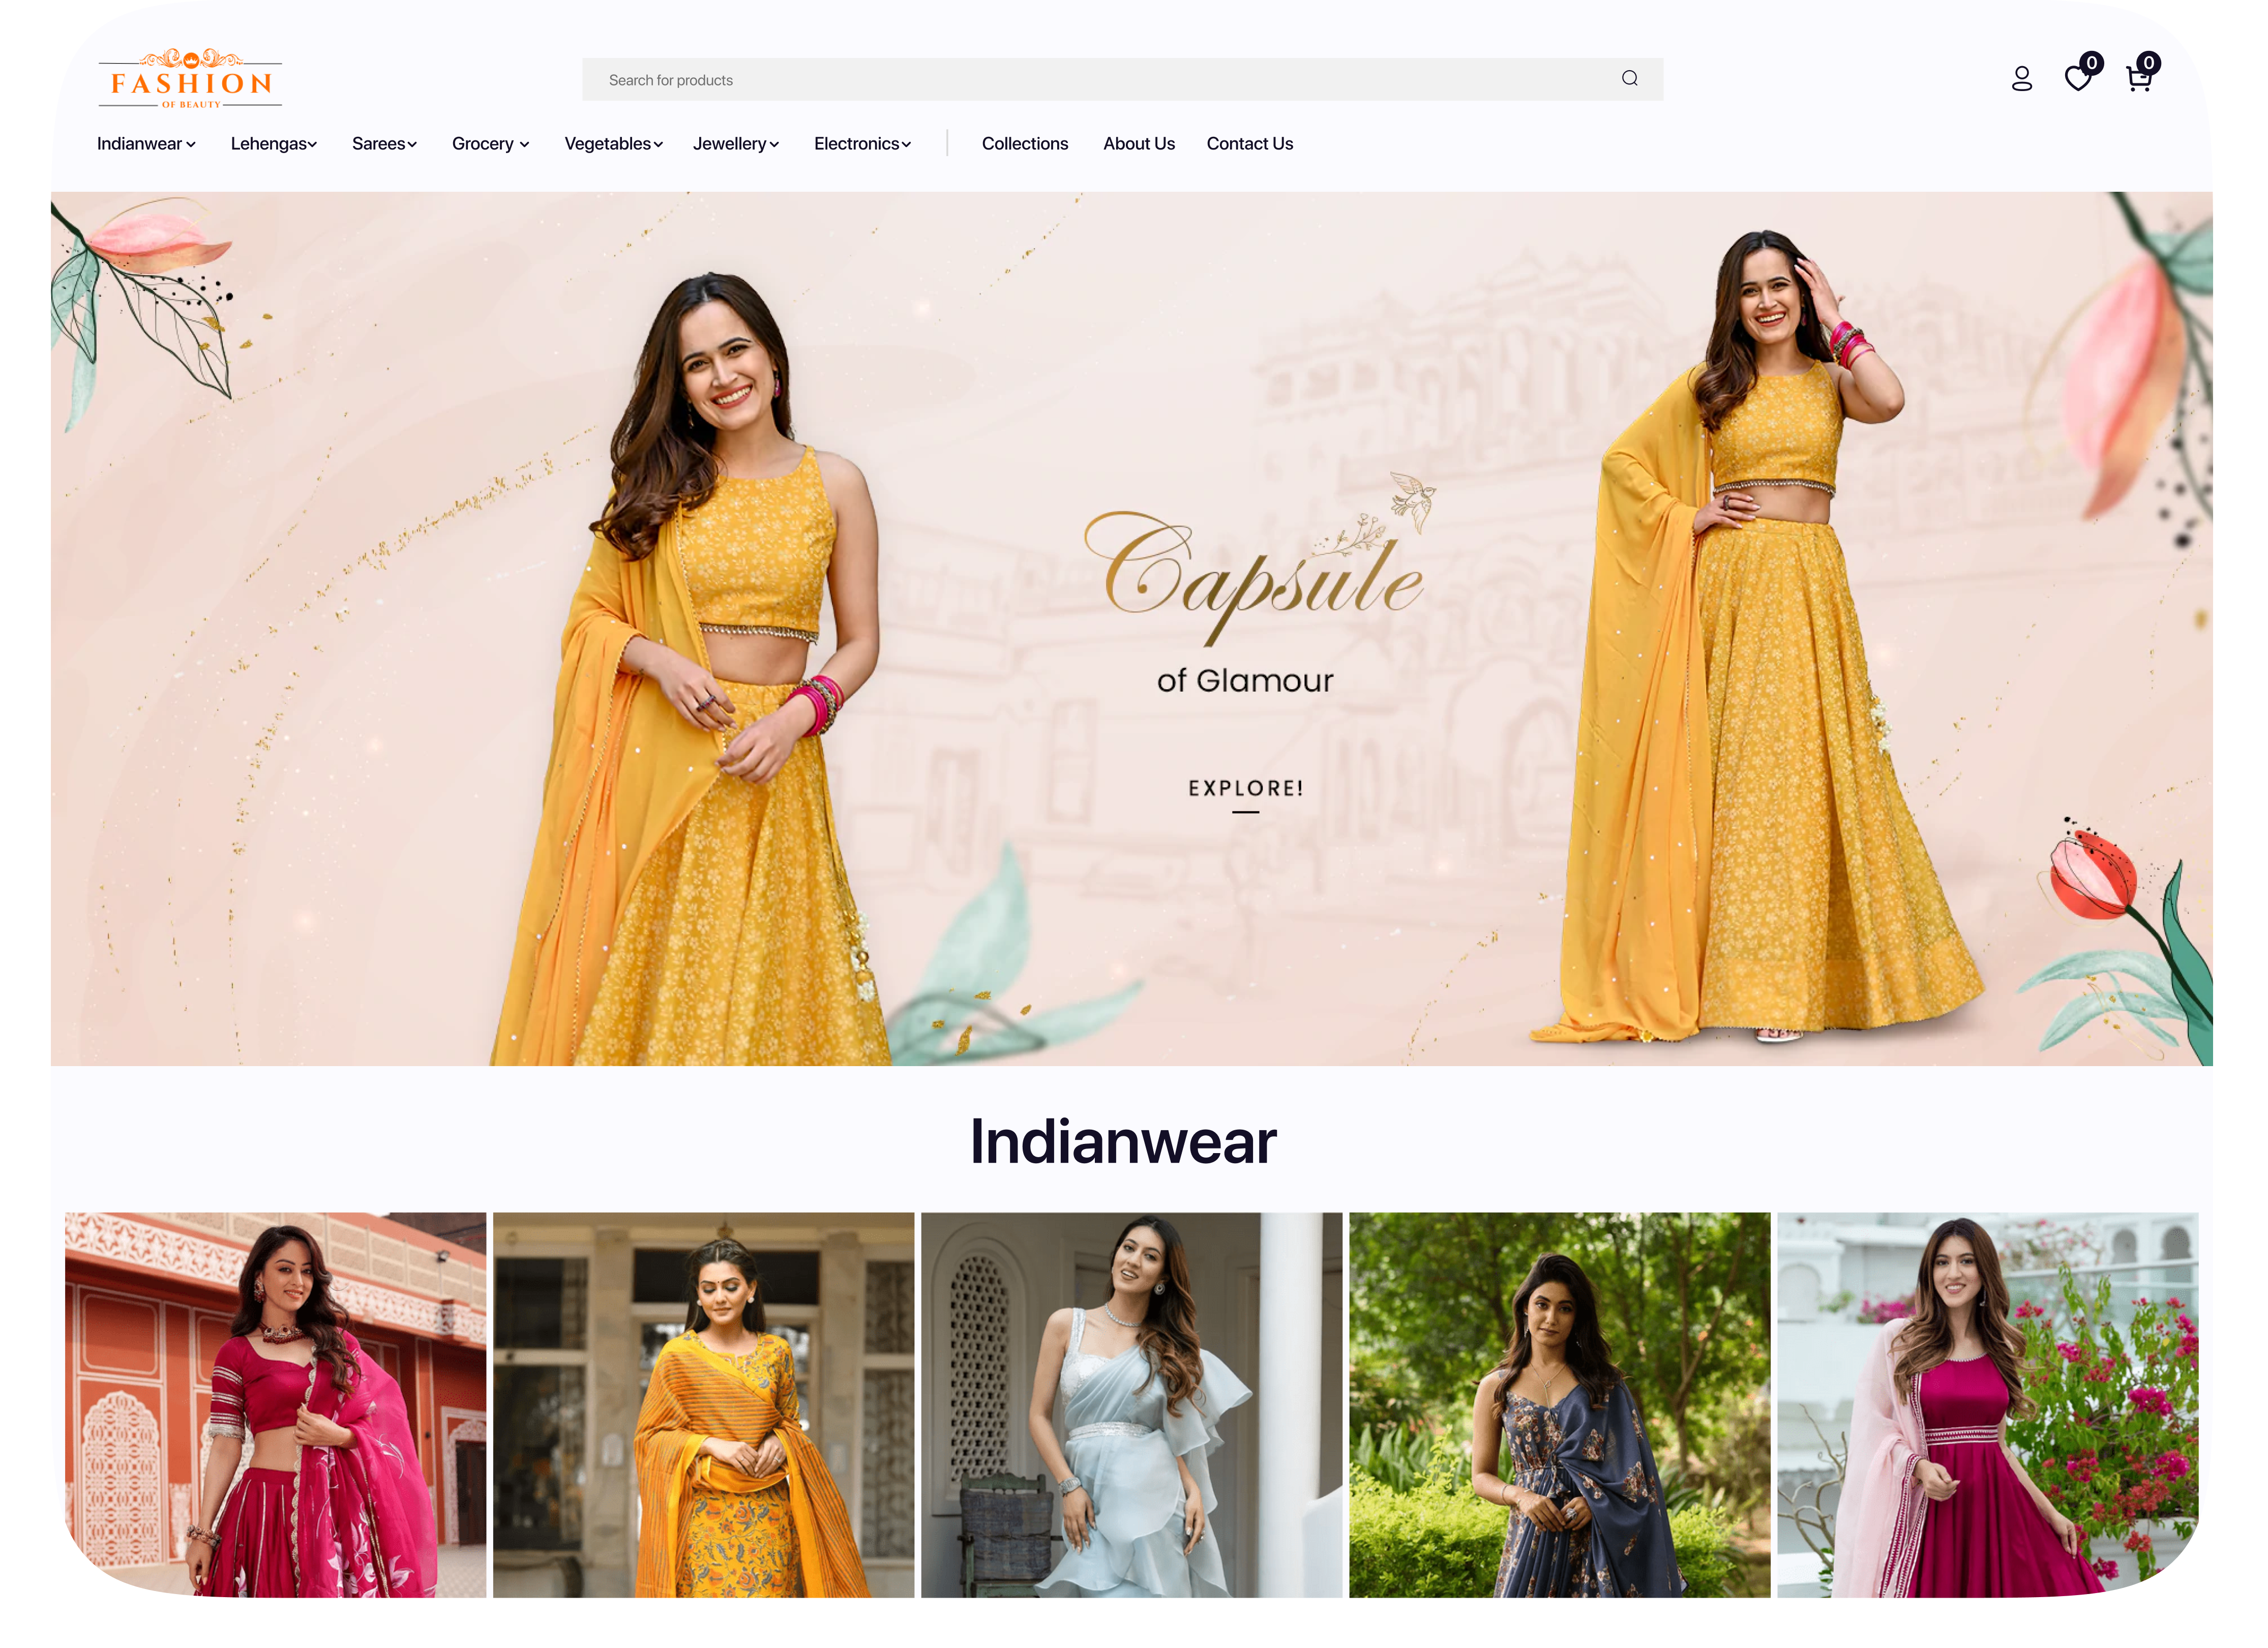Click the user account icon
The image size is (2268, 1648).
2021,79
